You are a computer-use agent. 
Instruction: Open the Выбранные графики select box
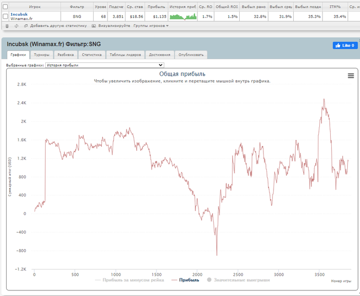[x=105, y=65]
